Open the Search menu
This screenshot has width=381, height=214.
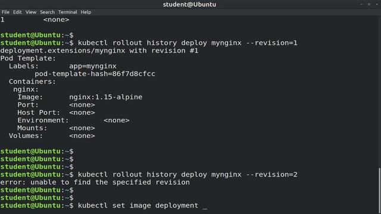click(x=47, y=12)
